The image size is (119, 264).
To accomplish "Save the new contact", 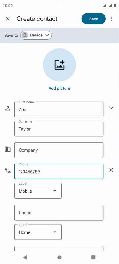I will (x=94, y=19).
